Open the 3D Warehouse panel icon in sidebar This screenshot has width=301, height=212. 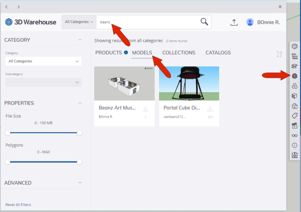[x=294, y=76]
